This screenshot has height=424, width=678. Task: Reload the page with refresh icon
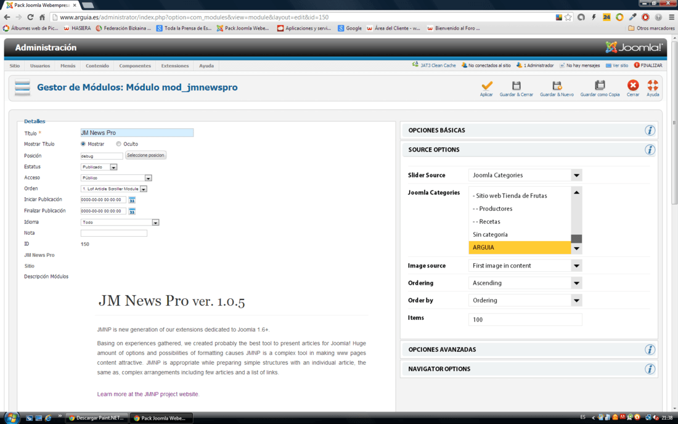[x=30, y=17]
